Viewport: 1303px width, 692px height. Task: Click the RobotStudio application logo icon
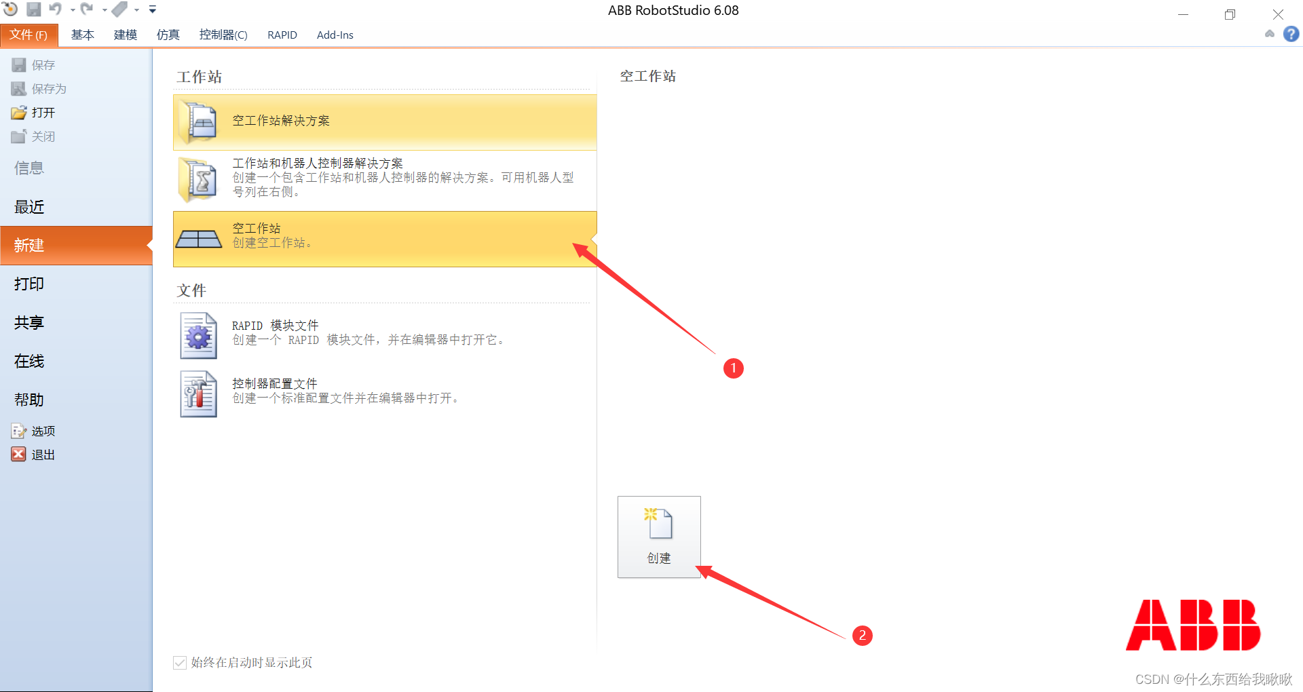pos(10,9)
